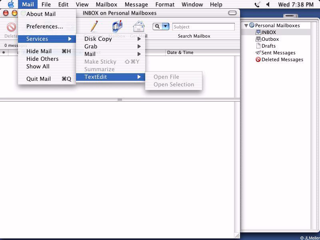This screenshot has height=240, width=320.
Task: Expand the Grab services submenu
Action: 111,46
